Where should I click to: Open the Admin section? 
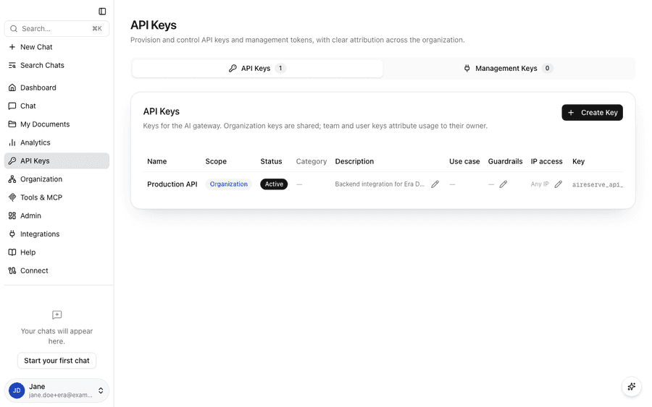click(x=57, y=215)
